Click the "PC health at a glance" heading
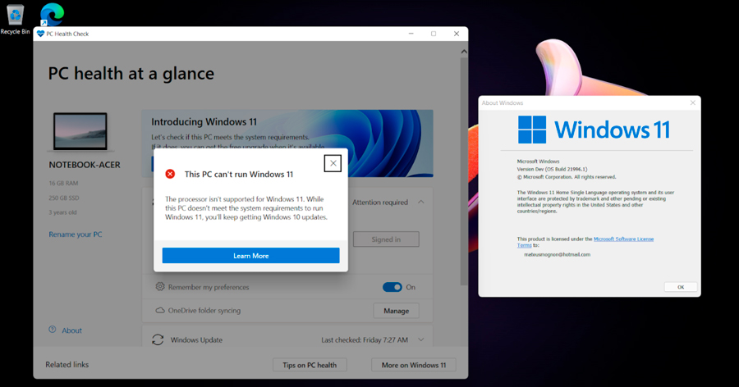This screenshot has width=739, height=387. tap(131, 74)
